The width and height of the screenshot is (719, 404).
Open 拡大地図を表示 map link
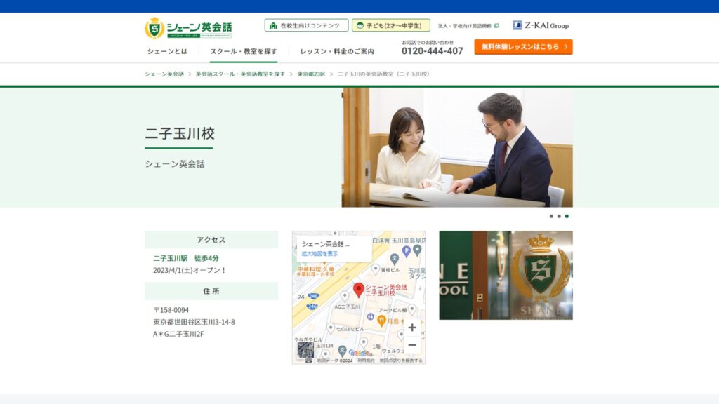coord(319,254)
